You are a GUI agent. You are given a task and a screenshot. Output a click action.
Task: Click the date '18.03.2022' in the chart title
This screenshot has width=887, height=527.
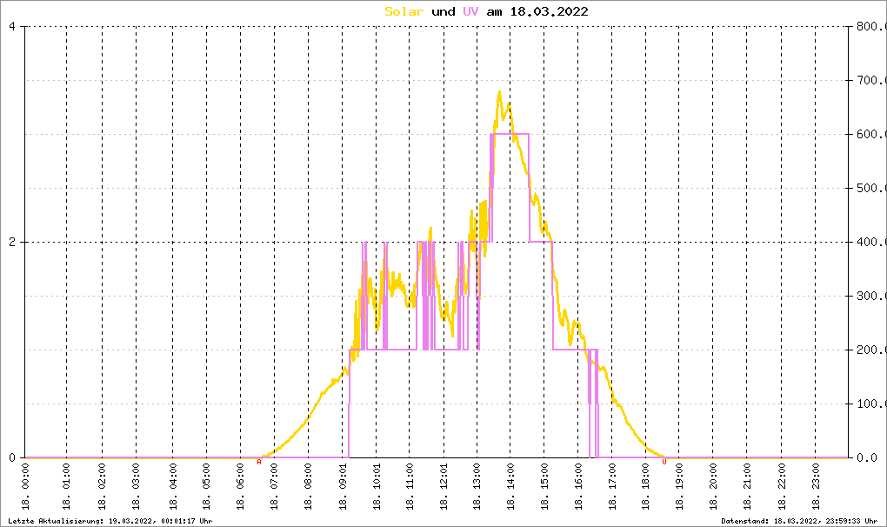click(550, 11)
